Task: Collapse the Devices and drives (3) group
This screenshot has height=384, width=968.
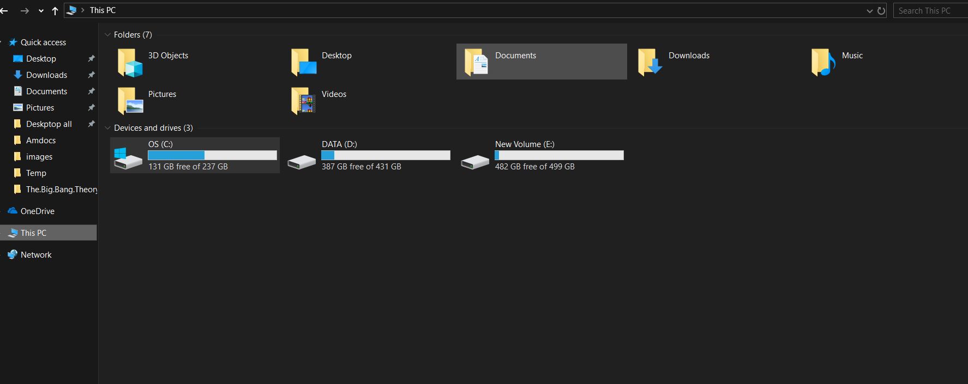Action: 107,128
